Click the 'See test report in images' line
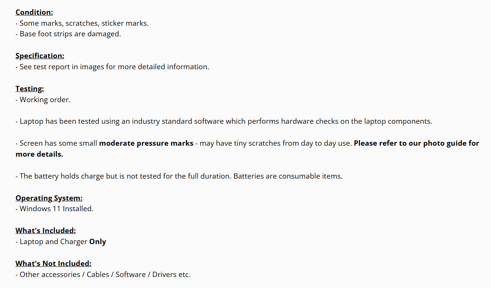This screenshot has height=288, width=491. coord(112,67)
